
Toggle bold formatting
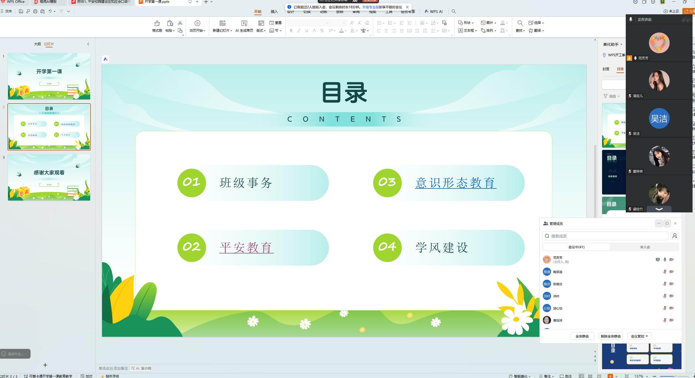[291, 31]
